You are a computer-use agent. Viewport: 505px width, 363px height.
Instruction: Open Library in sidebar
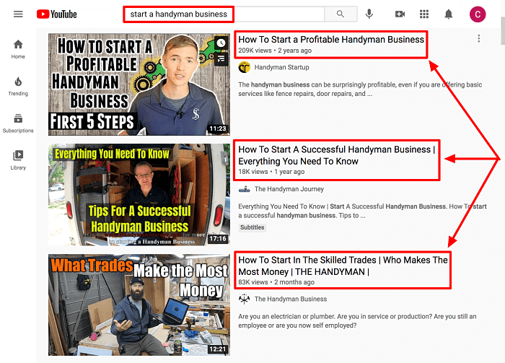point(18,160)
